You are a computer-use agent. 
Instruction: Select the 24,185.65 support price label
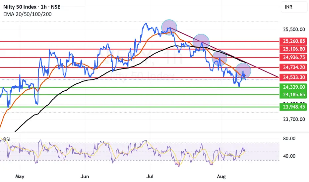pos(293,95)
